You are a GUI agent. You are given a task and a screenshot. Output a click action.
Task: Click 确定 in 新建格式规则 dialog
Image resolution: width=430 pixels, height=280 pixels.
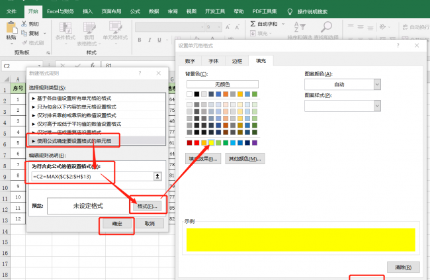click(117, 224)
